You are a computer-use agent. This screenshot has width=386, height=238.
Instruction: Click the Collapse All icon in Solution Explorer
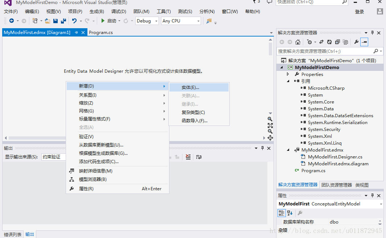[x=337, y=42]
